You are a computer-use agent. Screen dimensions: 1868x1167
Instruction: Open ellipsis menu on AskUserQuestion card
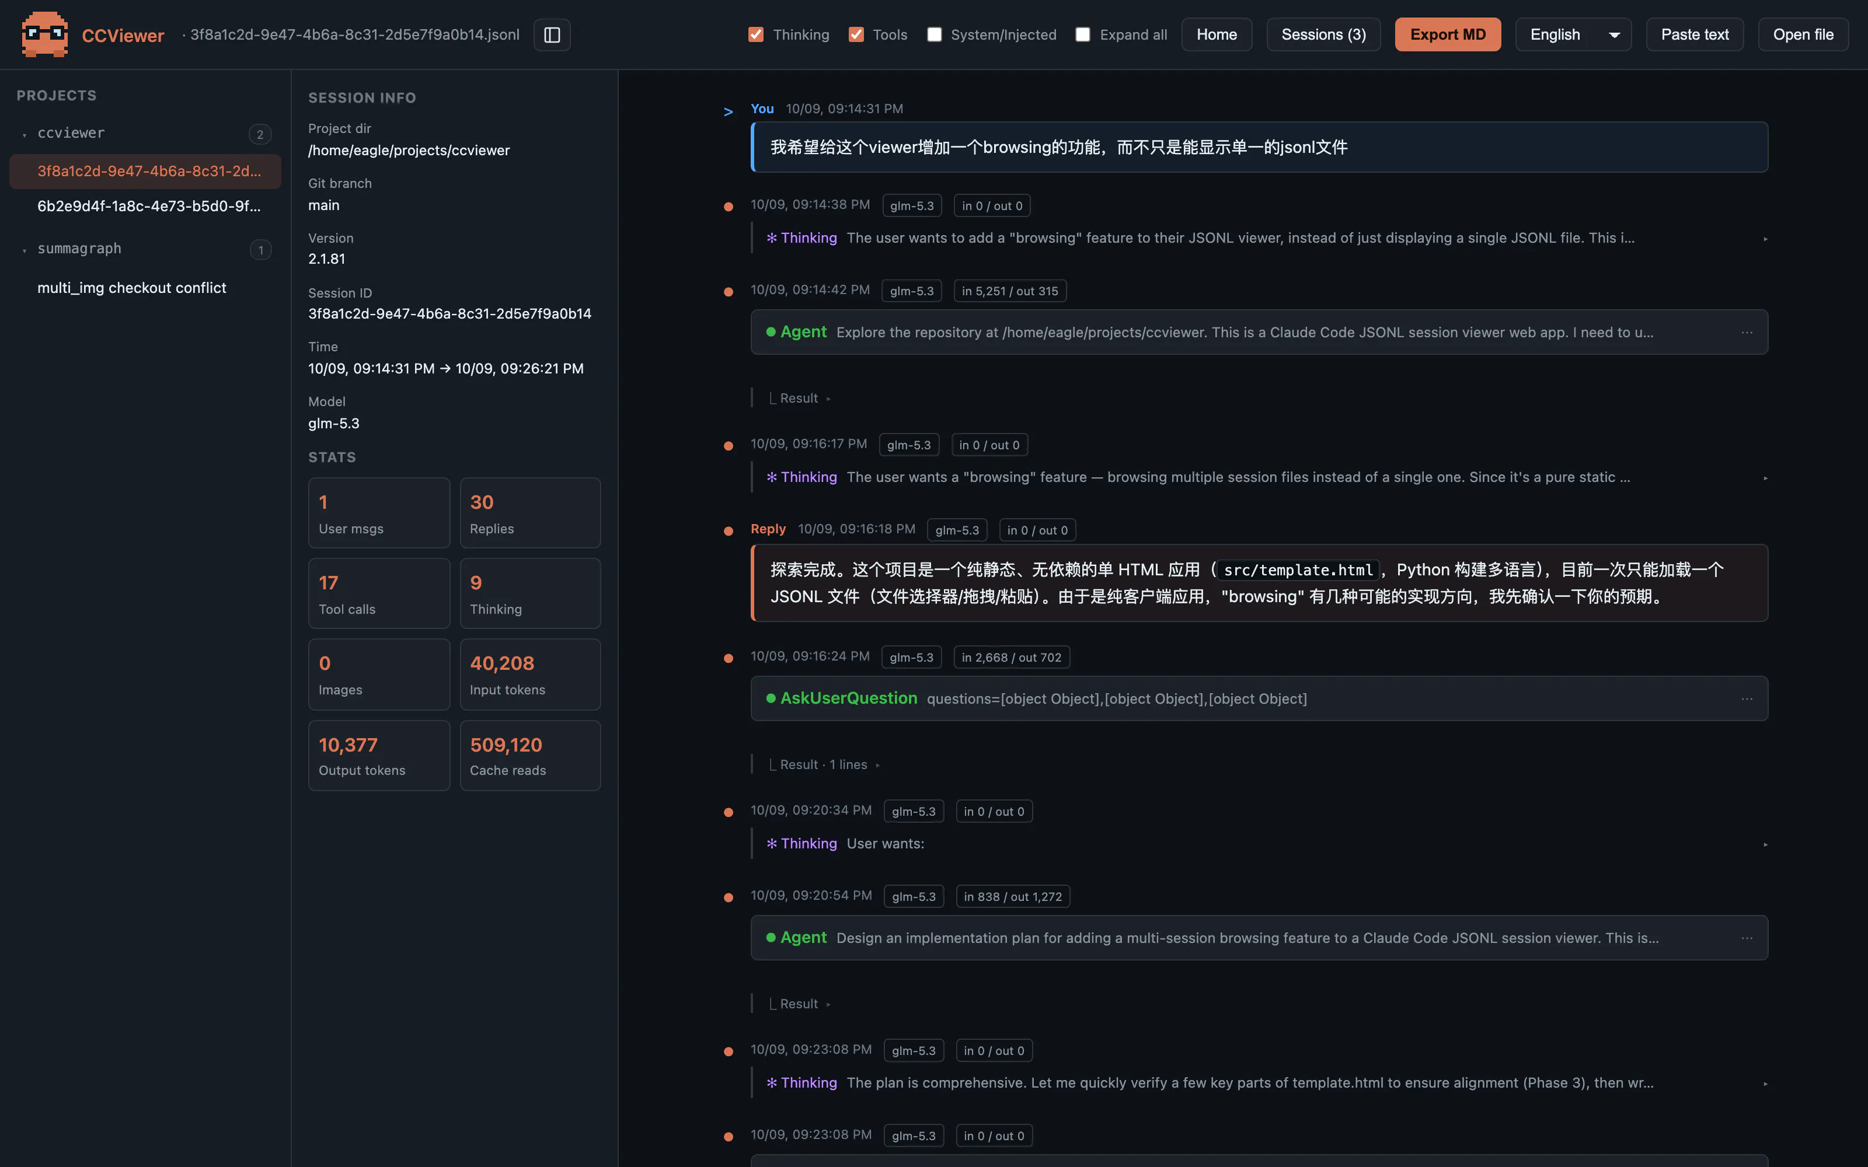pos(1747,699)
